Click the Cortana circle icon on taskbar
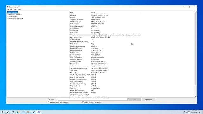The height and width of the screenshot is (114, 203). click(8, 112)
